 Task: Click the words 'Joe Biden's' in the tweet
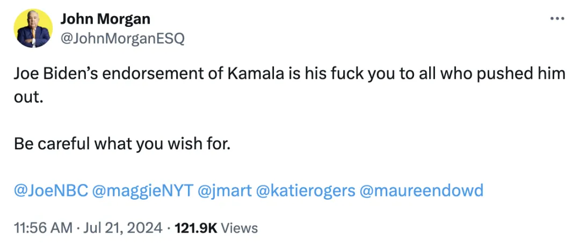[x=55, y=74]
